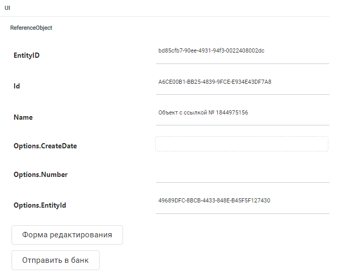The image size is (344, 280).
Task: Click the value text starting with A6CE00B1
Action: 215,82
